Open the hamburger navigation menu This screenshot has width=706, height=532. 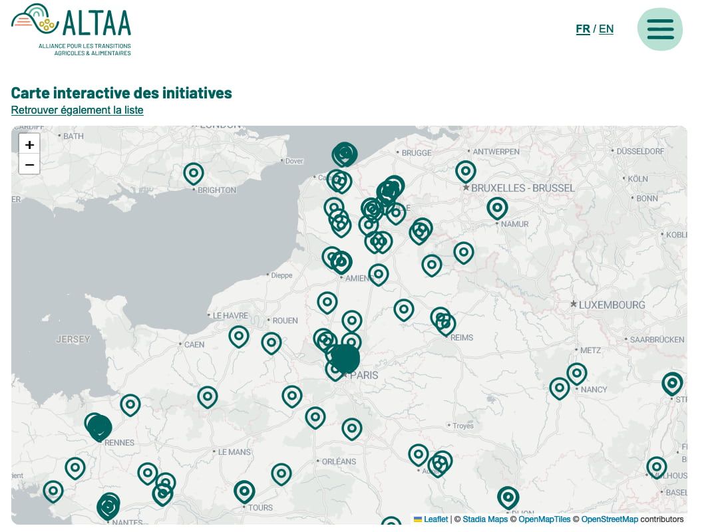[x=659, y=29]
